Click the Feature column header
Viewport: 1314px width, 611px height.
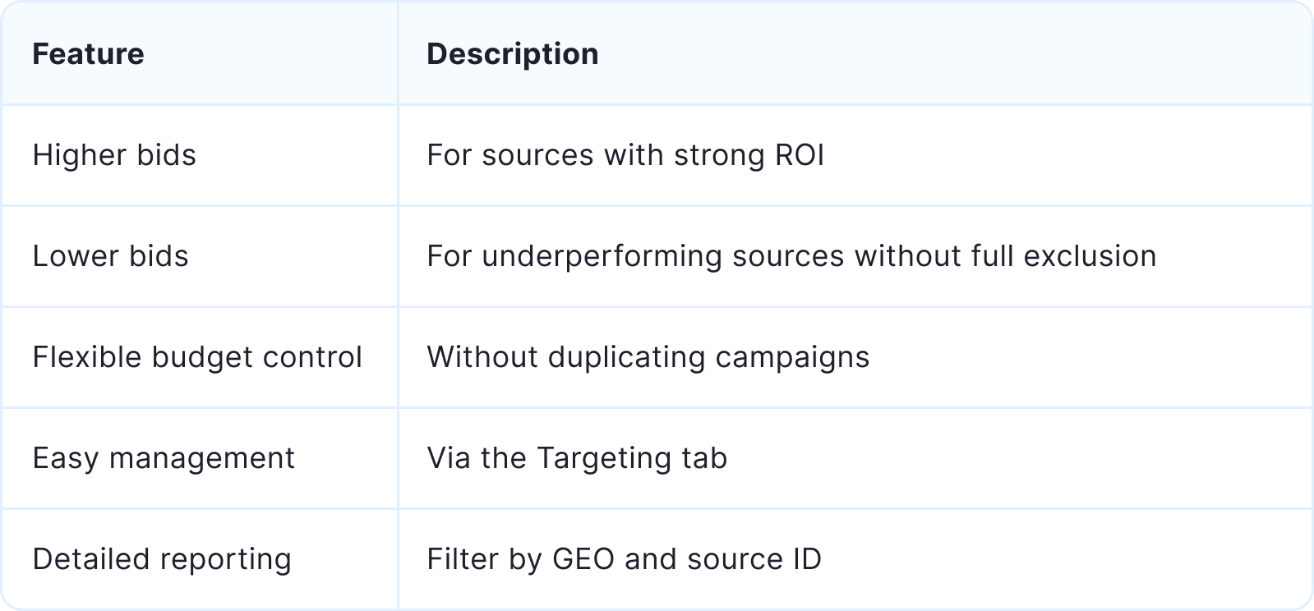click(88, 54)
